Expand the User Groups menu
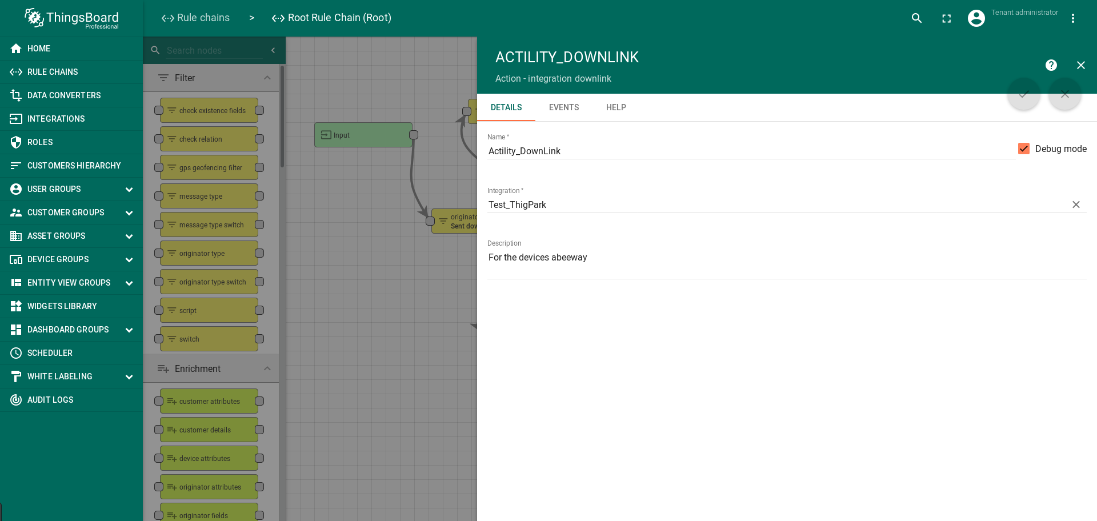1097x521 pixels. [129, 189]
